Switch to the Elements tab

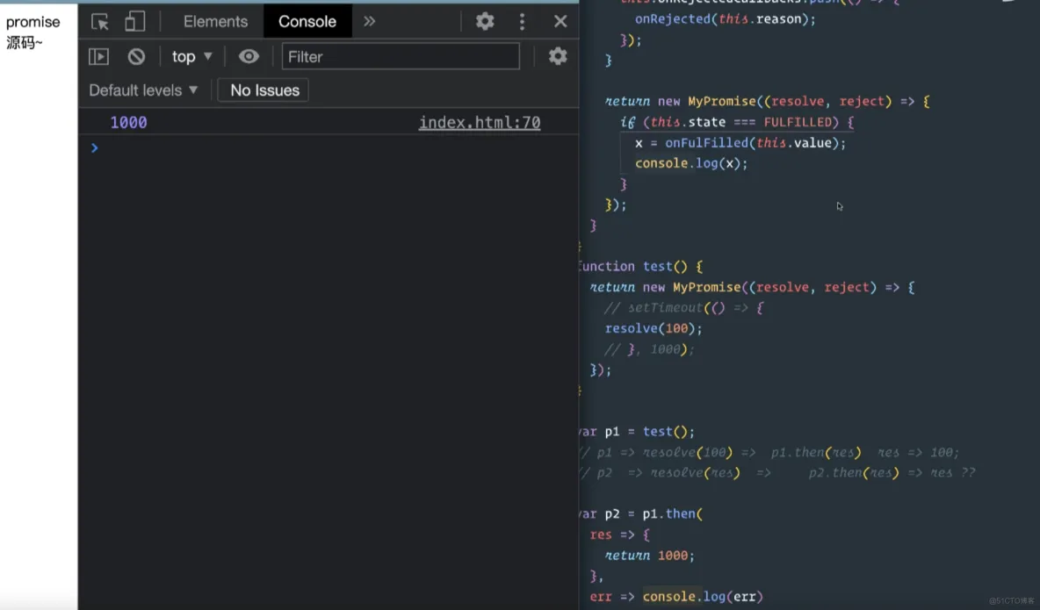[x=215, y=21]
